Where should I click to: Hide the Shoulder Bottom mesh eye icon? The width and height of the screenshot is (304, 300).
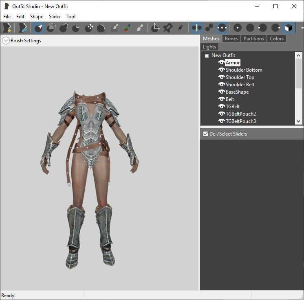(221, 70)
